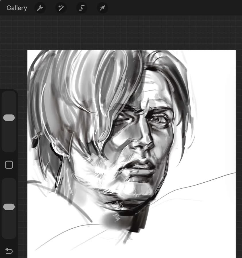The width and height of the screenshot is (242, 258).
Task: Return to the Gallery
Action: point(17,8)
